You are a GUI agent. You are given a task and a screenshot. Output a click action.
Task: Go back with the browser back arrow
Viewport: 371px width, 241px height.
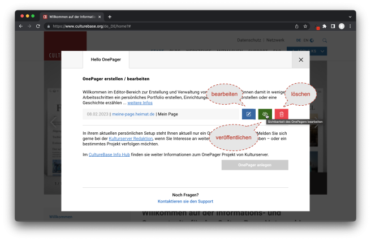(x=21, y=26)
